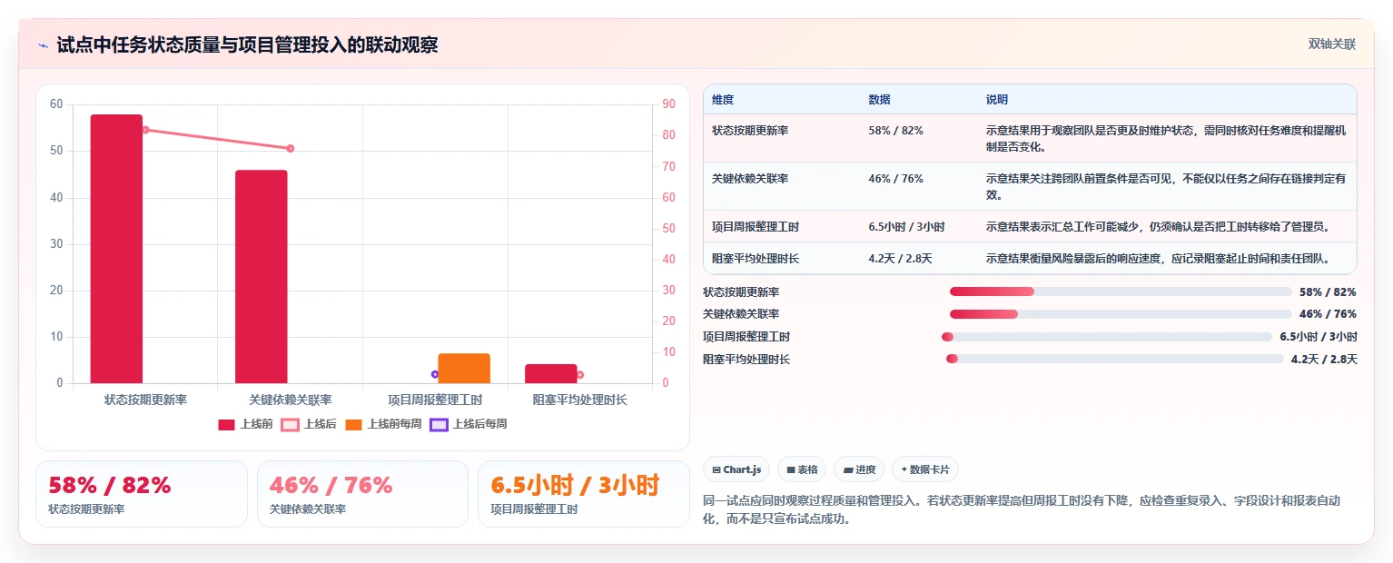Click the table value 6.5小时 / 3小时
The width and height of the screenshot is (1393, 563).
coord(906,227)
